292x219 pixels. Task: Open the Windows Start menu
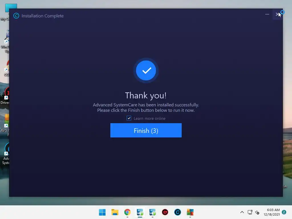point(102,212)
